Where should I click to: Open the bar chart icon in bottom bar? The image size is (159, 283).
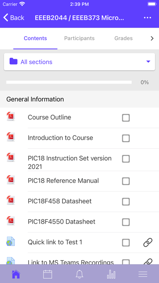click(111, 274)
